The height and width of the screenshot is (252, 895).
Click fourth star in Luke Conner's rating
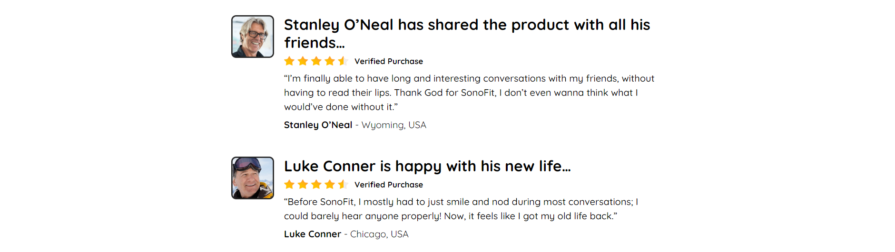329,184
